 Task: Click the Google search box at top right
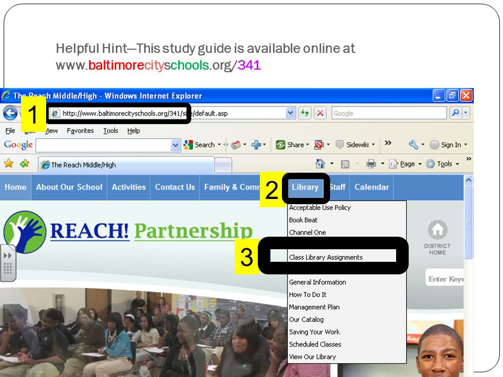389,113
